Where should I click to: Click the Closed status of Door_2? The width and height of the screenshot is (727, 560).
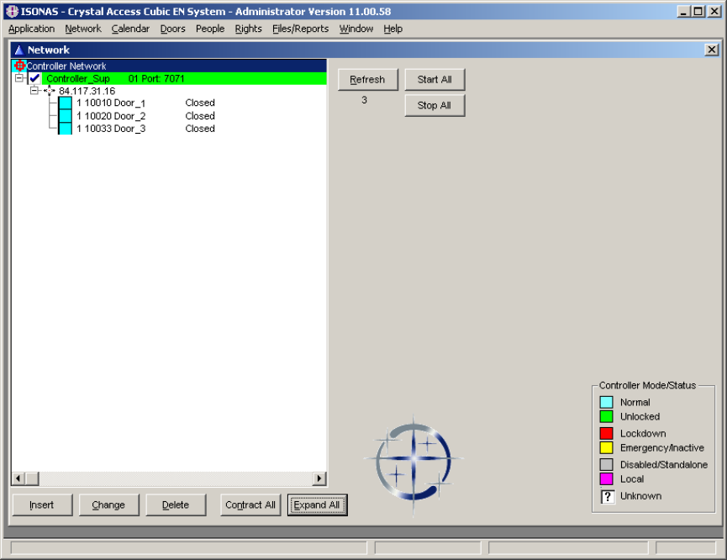(200, 115)
